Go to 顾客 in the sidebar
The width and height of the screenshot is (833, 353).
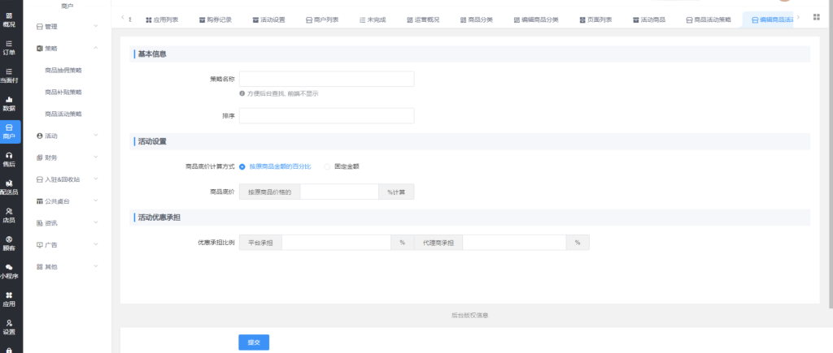coord(10,243)
